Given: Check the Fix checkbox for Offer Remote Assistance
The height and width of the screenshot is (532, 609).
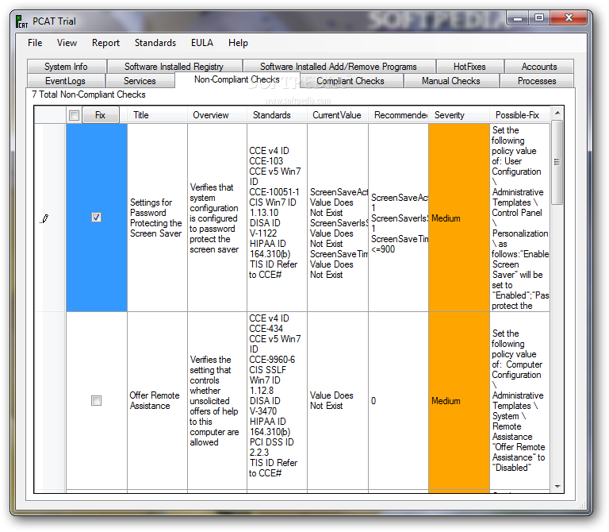Looking at the screenshot, I should tap(96, 400).
